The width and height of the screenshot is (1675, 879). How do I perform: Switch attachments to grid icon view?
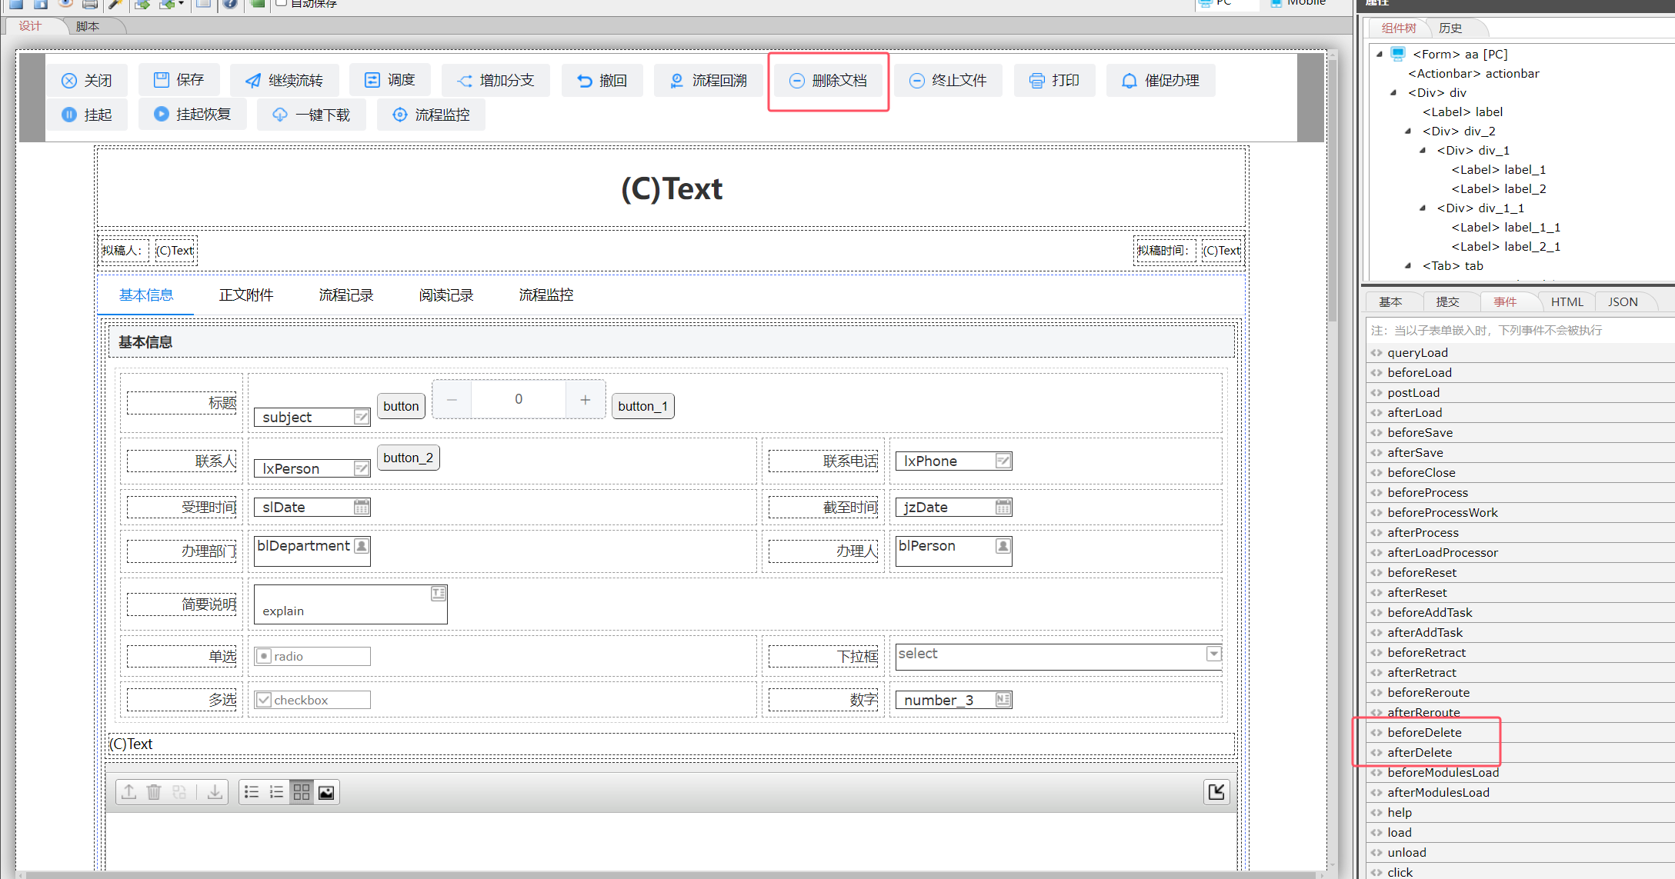click(x=302, y=792)
